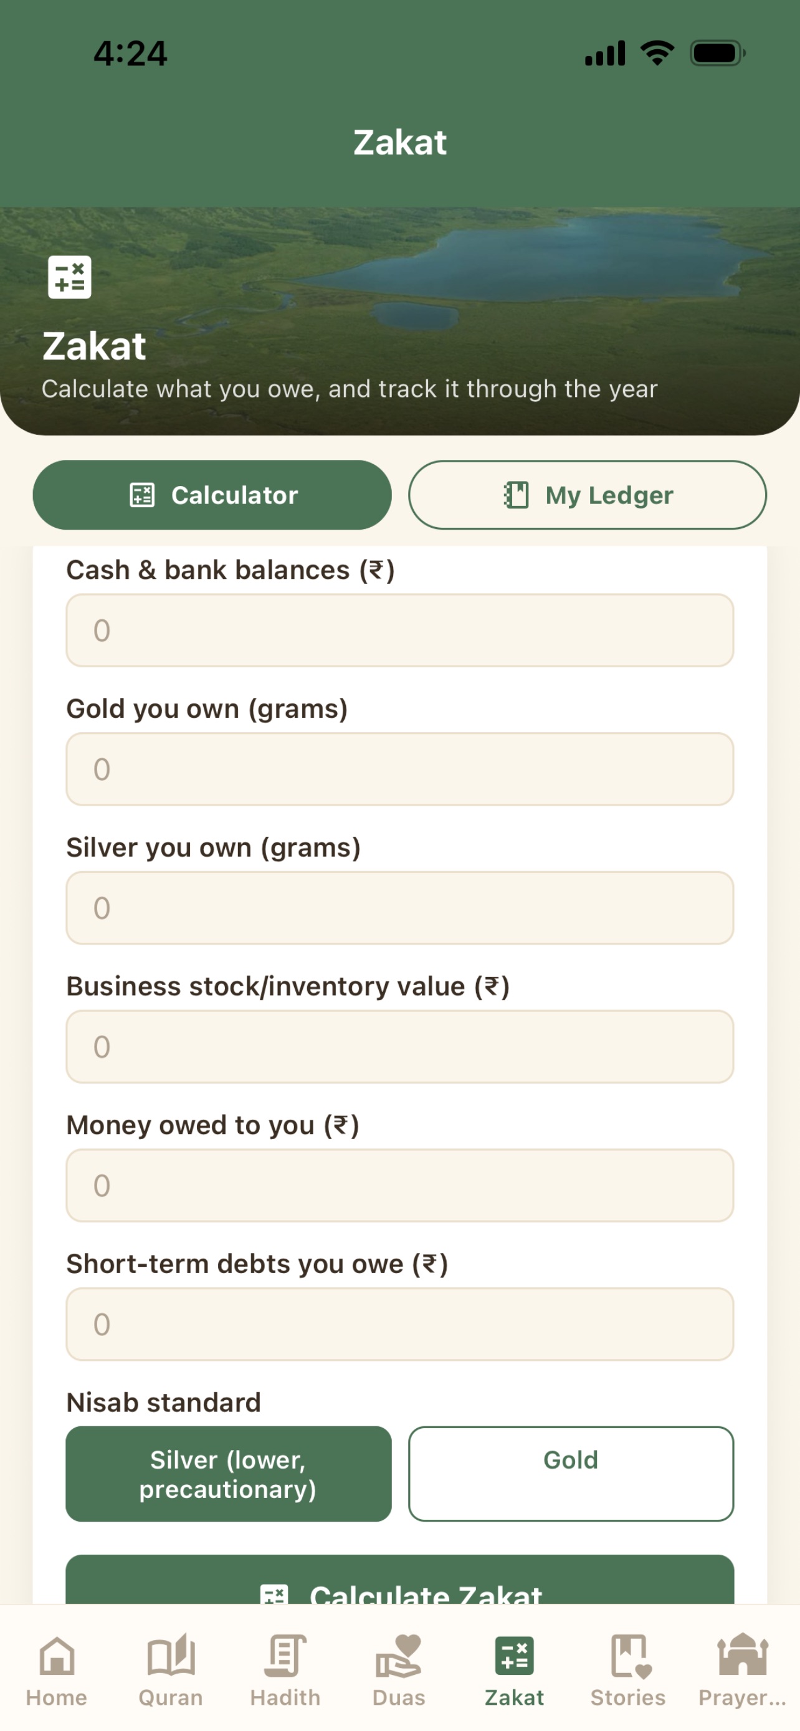Screen dimensions: 800x1731
Task: Open the Quran book icon
Action: (x=171, y=1655)
